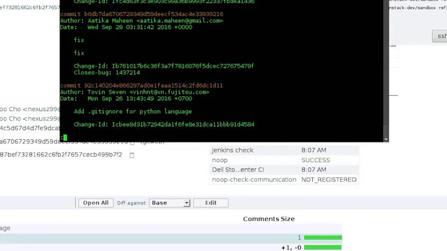Click the Closes-bug: 1437214 line

point(107,73)
